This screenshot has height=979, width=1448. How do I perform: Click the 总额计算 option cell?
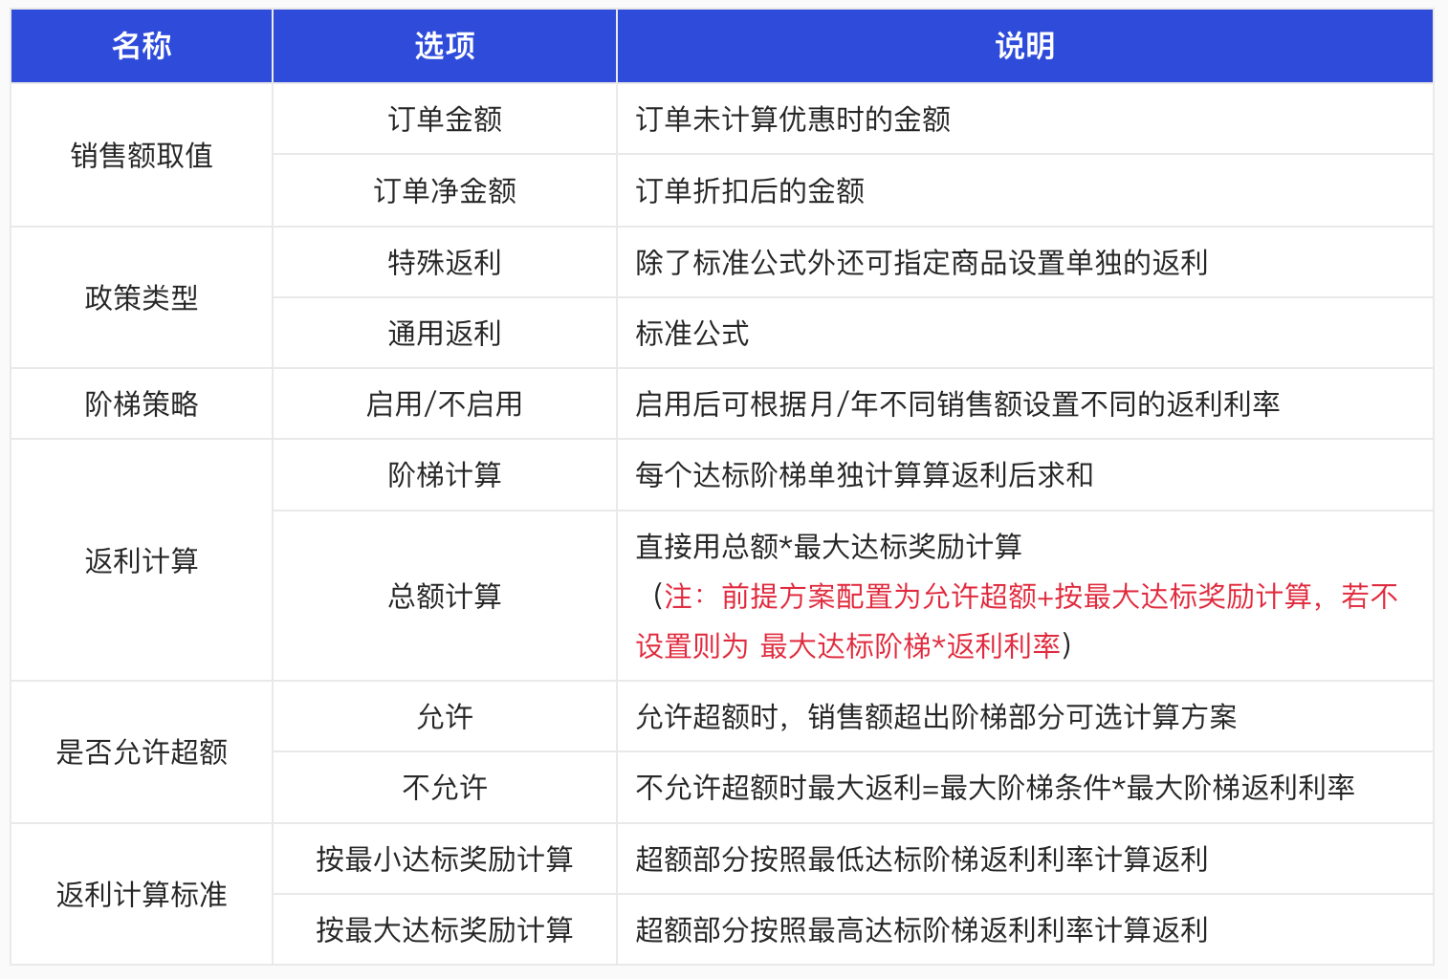[x=445, y=596]
